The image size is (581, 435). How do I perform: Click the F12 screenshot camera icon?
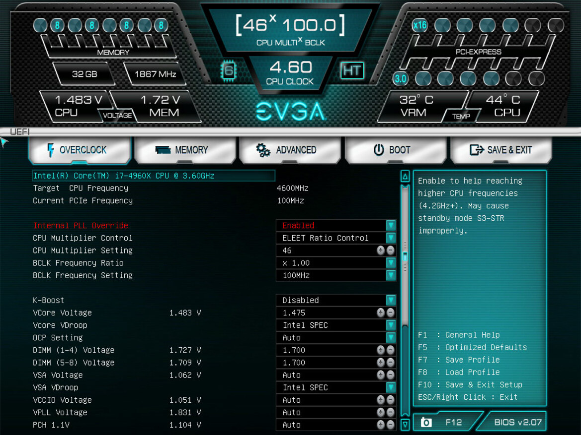click(x=426, y=423)
